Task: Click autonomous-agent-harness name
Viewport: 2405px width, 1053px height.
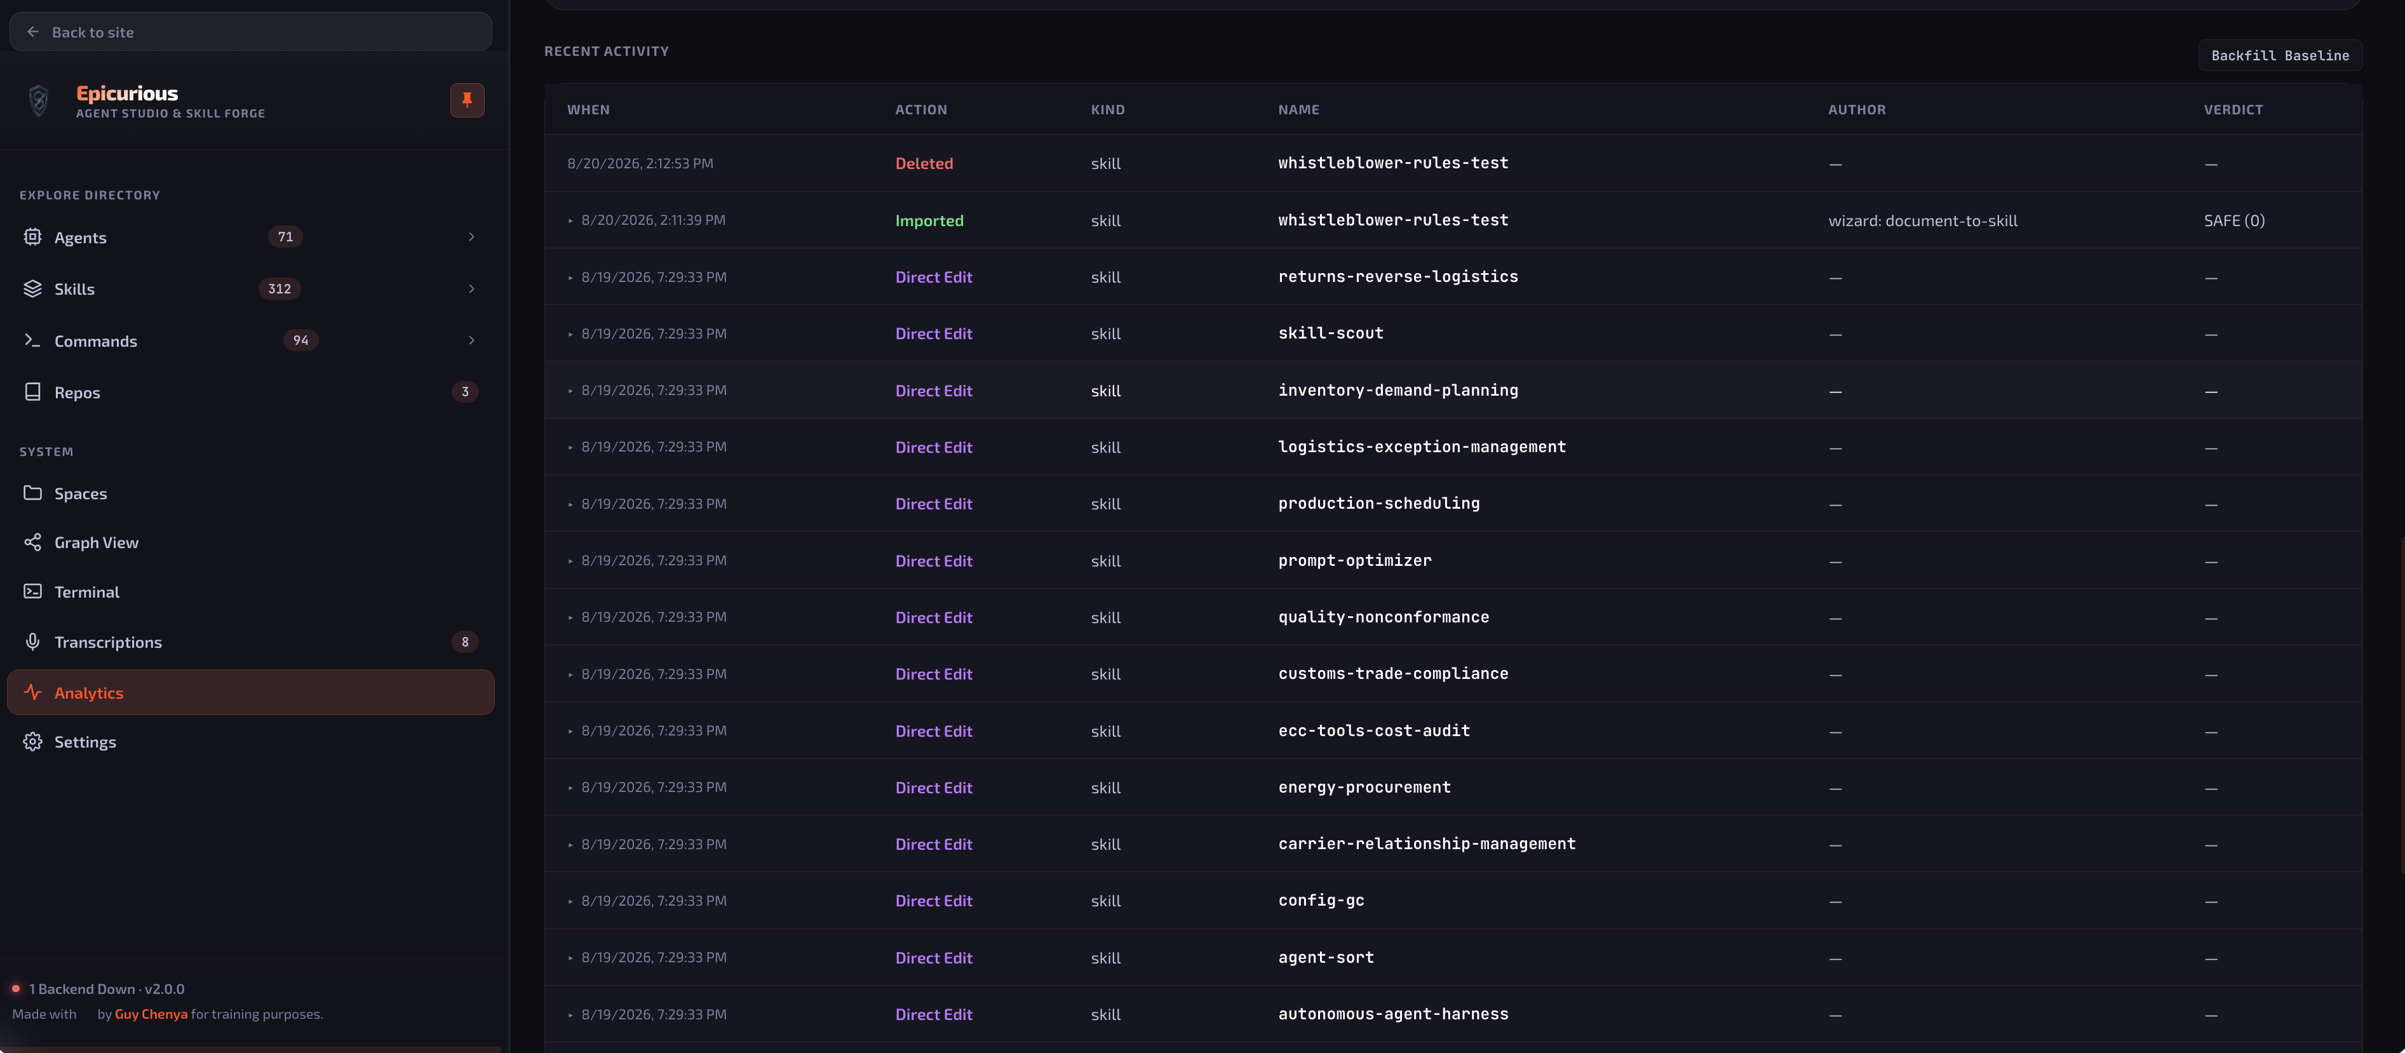Action: (1393, 1015)
